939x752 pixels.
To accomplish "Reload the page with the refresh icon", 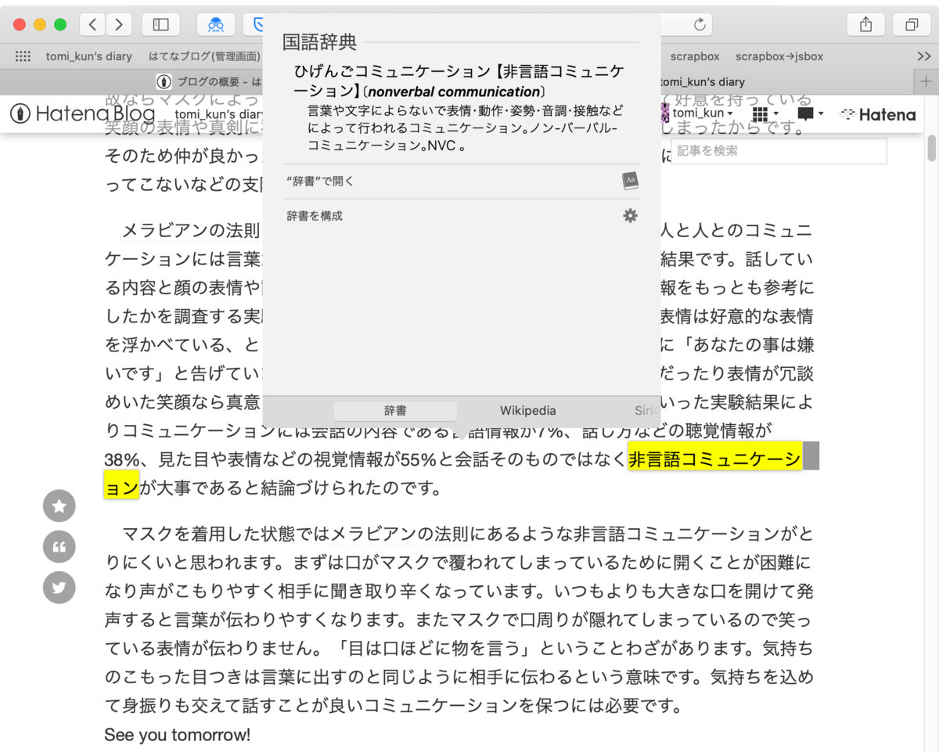I will (x=700, y=24).
